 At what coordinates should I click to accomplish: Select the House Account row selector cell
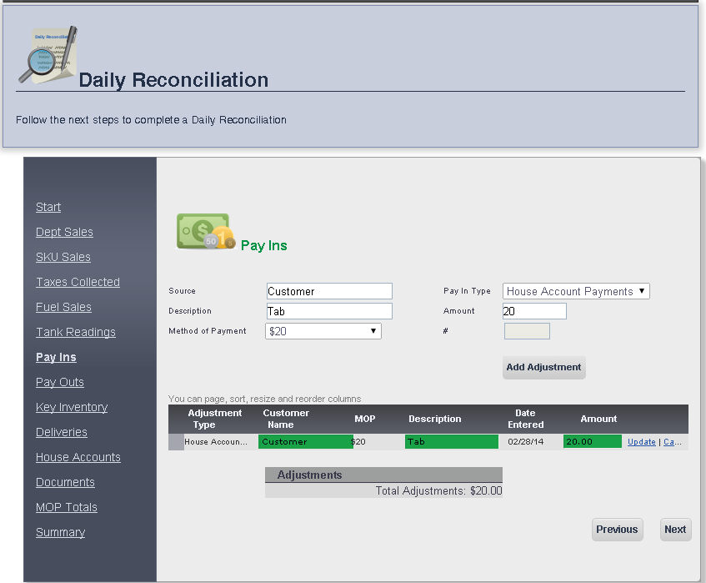tap(176, 442)
